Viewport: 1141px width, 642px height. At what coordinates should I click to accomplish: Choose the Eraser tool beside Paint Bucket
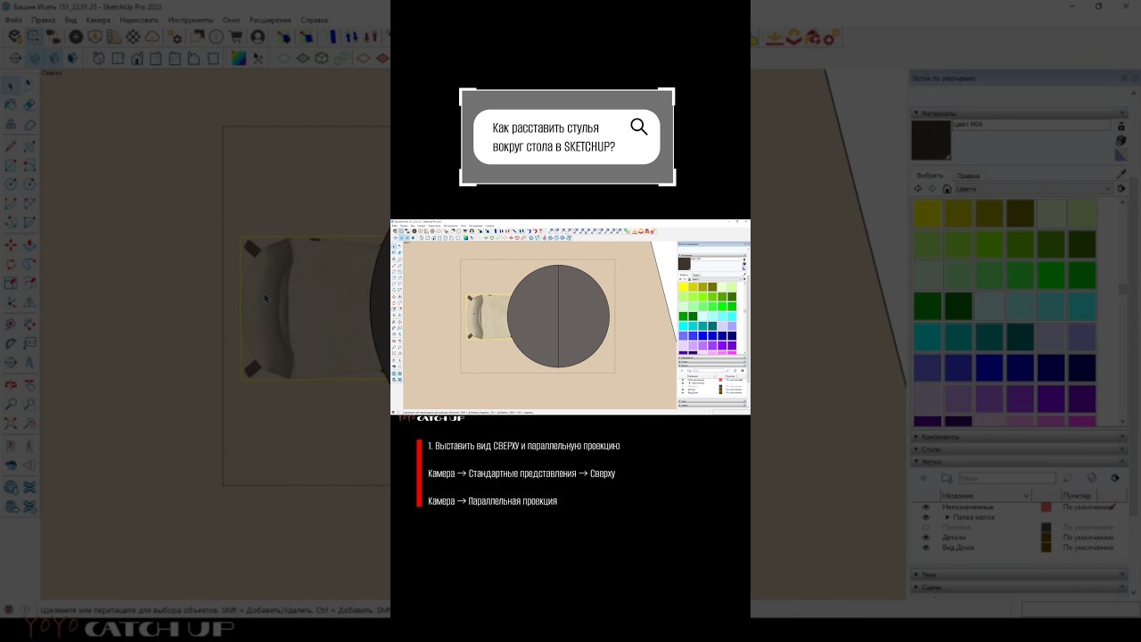pos(29,105)
